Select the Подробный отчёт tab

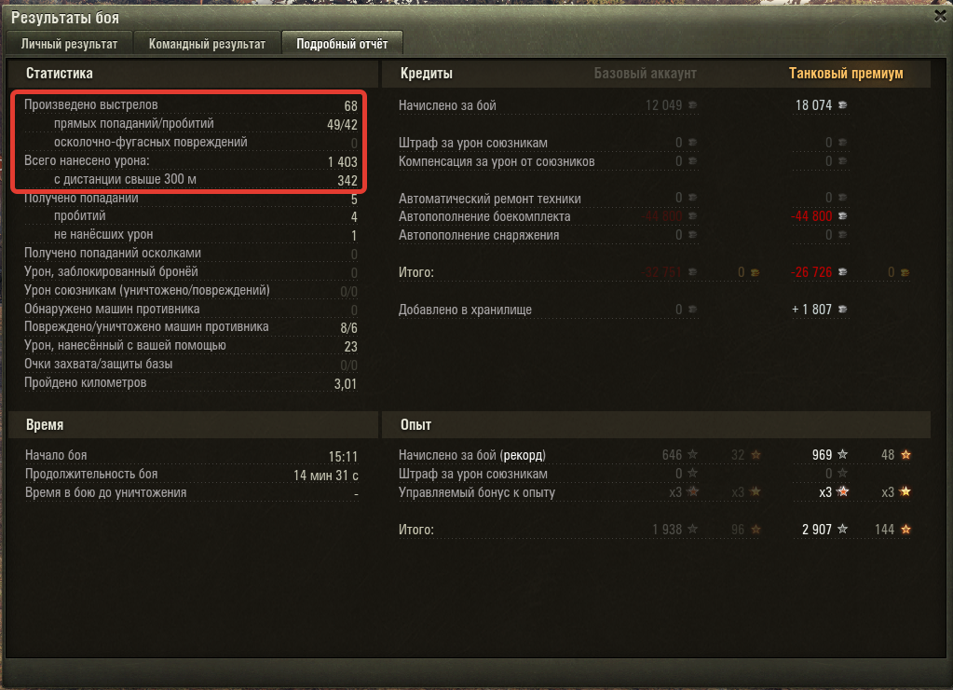pos(342,44)
